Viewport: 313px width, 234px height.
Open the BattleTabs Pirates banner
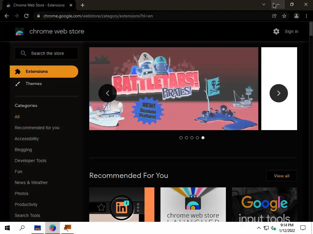[x=174, y=89]
